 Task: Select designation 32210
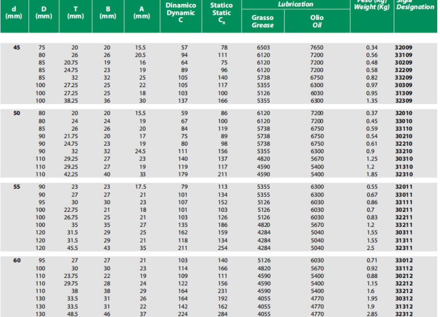click(x=404, y=144)
